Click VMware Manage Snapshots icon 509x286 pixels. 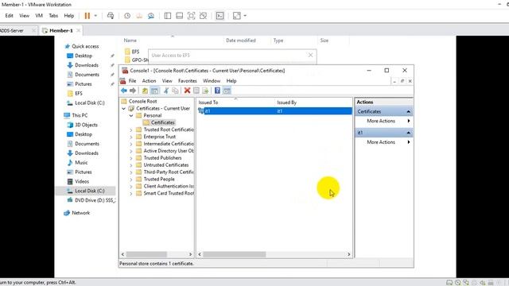click(x=151, y=16)
